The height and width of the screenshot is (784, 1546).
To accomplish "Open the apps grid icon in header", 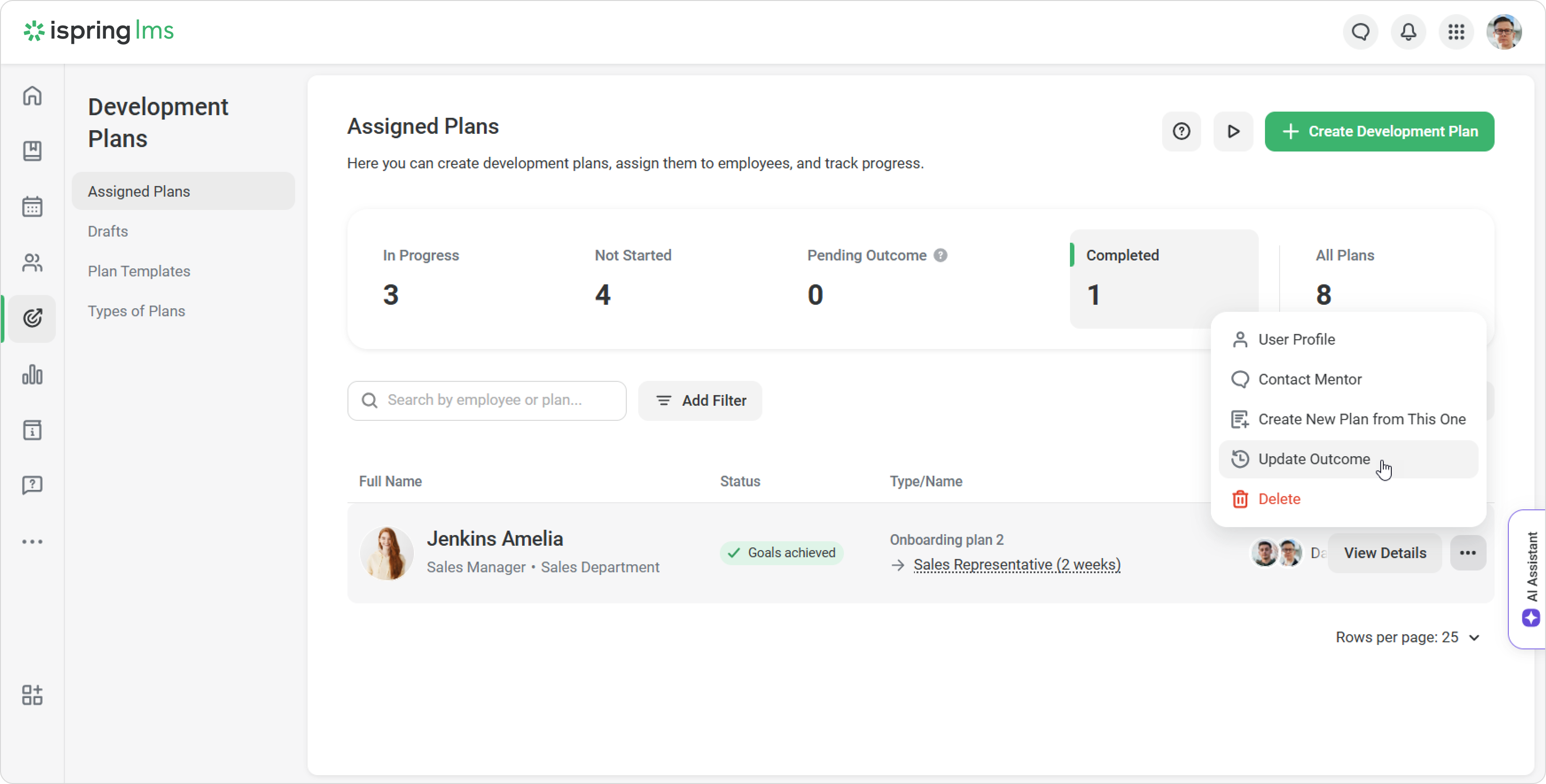I will (1456, 32).
